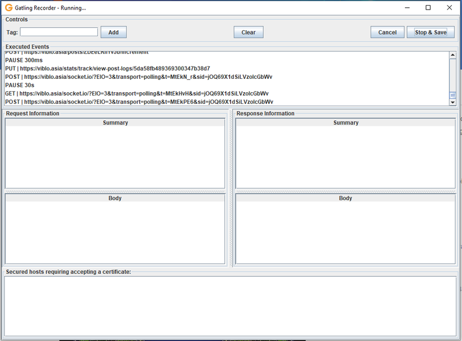Viewport: 462px width, 341px height.
Task: Select the PAUSE 30s event
Action: click(227, 85)
